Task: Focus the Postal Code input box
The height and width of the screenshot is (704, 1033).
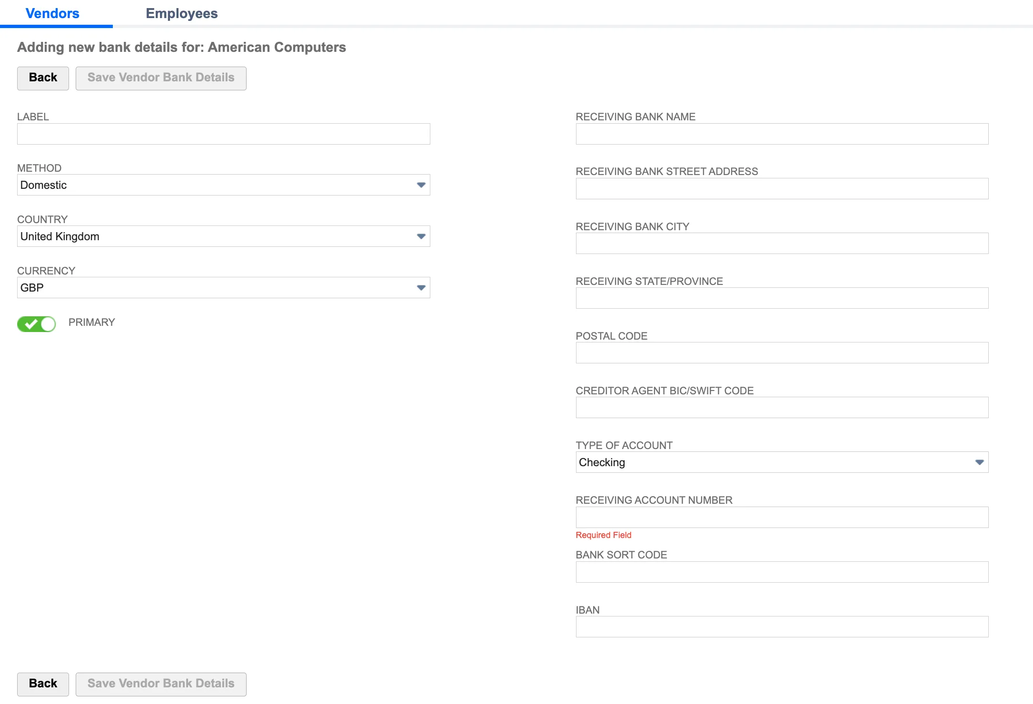Action: (782, 353)
